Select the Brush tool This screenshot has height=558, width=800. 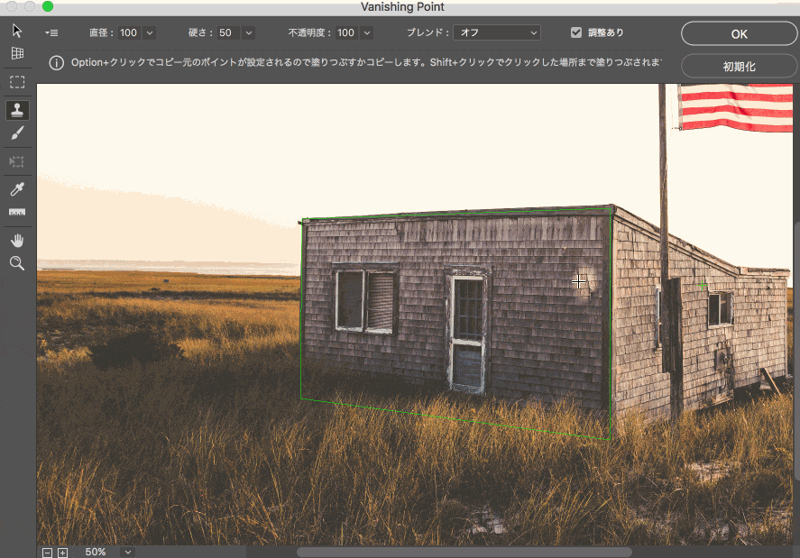click(x=17, y=133)
